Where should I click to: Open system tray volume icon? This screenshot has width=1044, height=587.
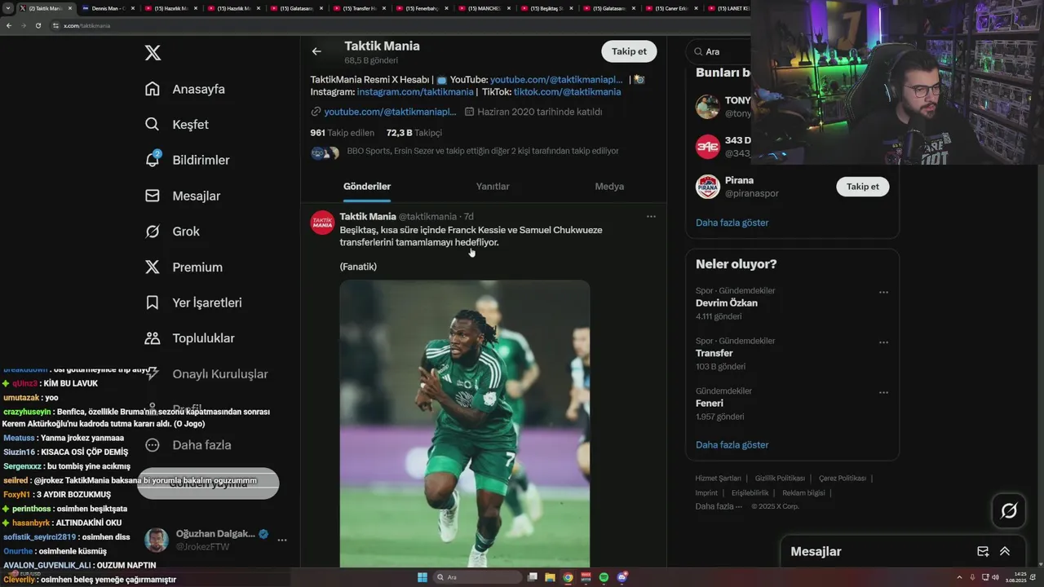point(996,577)
